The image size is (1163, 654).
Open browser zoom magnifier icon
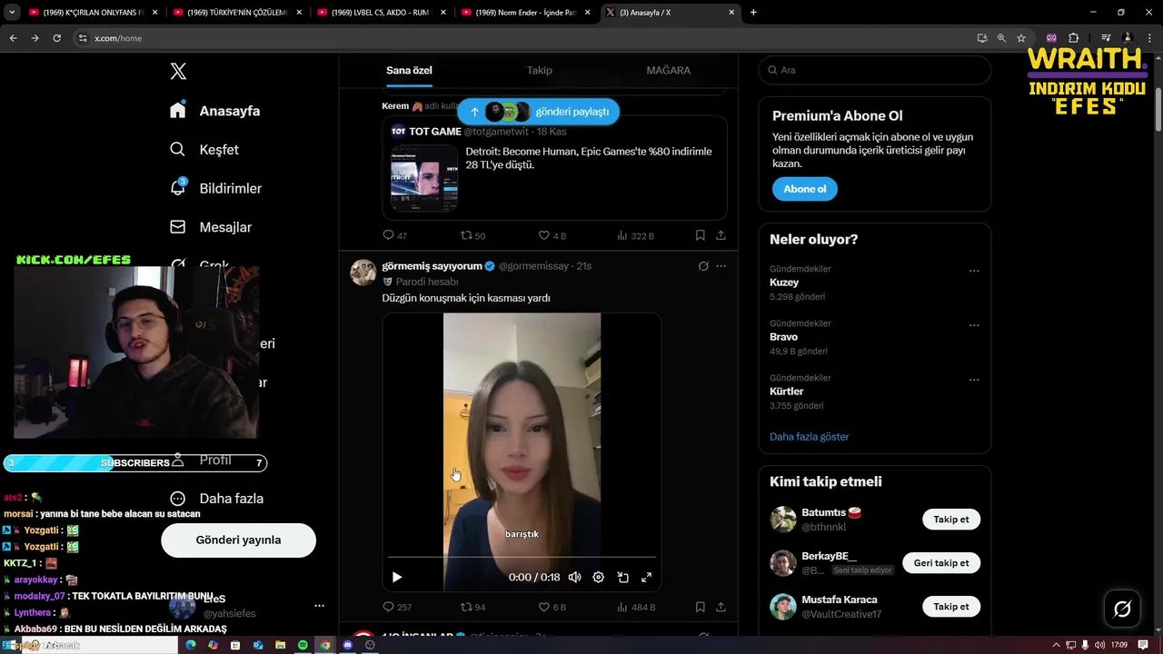(x=1001, y=38)
